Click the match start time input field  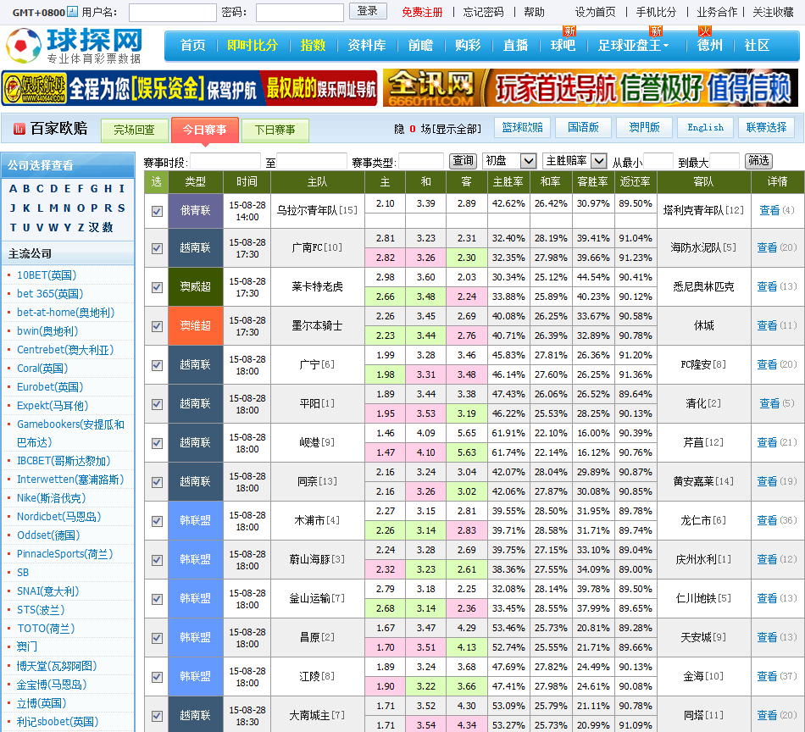[225, 162]
